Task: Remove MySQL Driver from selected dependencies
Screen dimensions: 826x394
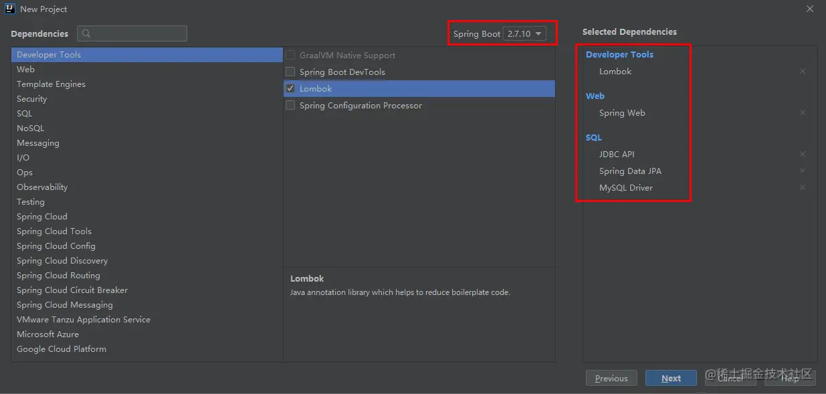Action: click(803, 188)
